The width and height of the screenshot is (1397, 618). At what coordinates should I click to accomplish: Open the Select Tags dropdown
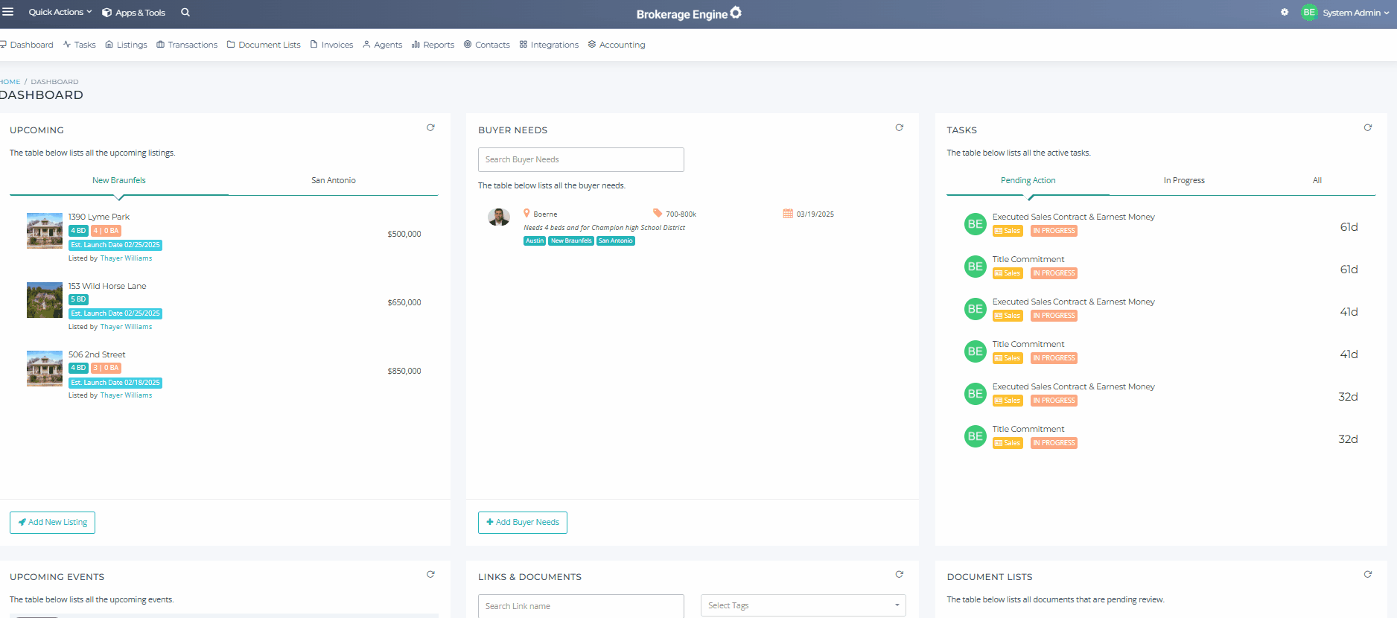click(803, 605)
